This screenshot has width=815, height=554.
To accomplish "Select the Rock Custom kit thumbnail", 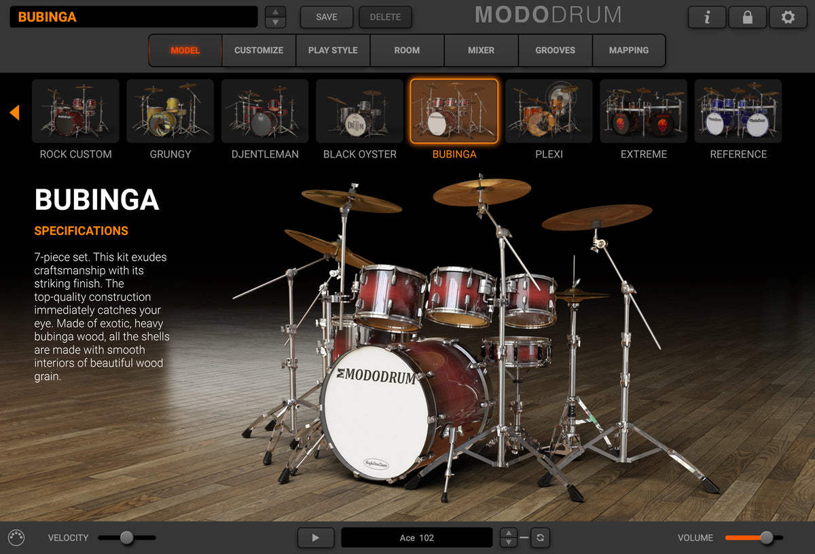I will coord(75,111).
